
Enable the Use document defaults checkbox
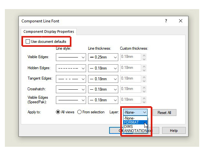28,42
